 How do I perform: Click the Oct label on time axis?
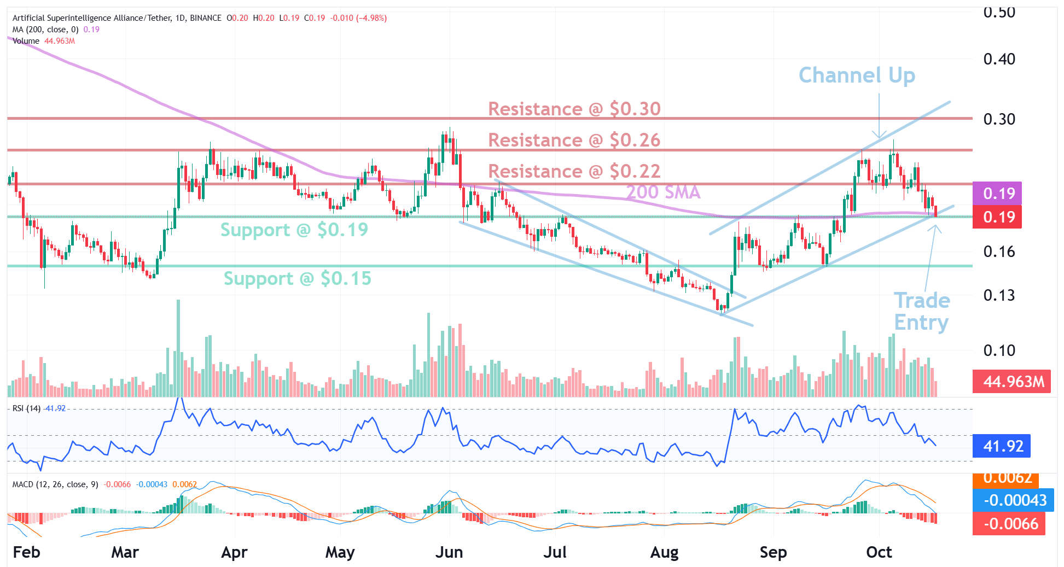click(x=879, y=552)
